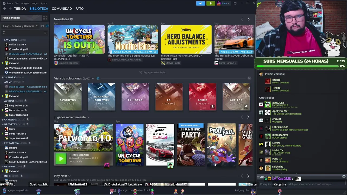Collapse the FAVORITOS category
The image size is (347, 195).
2,40
